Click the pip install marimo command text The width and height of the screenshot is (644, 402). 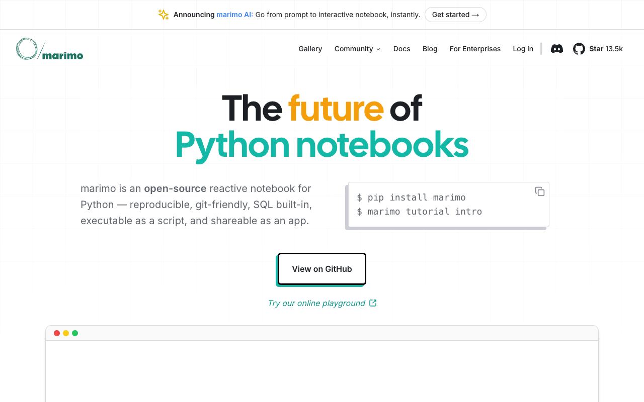(417, 197)
